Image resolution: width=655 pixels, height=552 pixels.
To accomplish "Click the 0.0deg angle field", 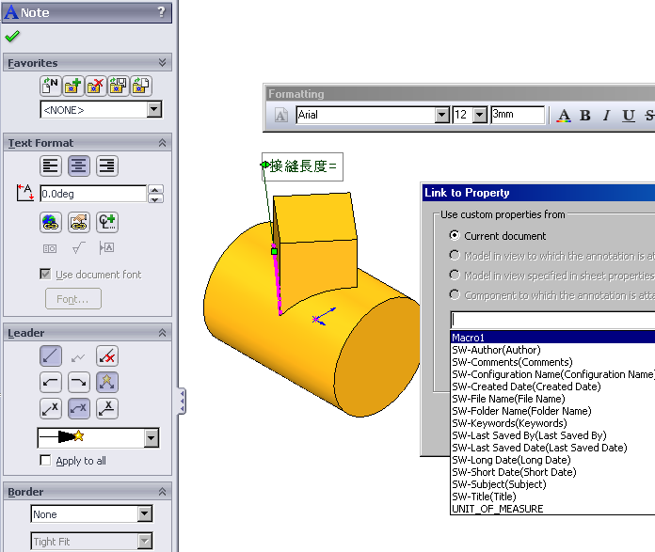I will tap(93, 194).
